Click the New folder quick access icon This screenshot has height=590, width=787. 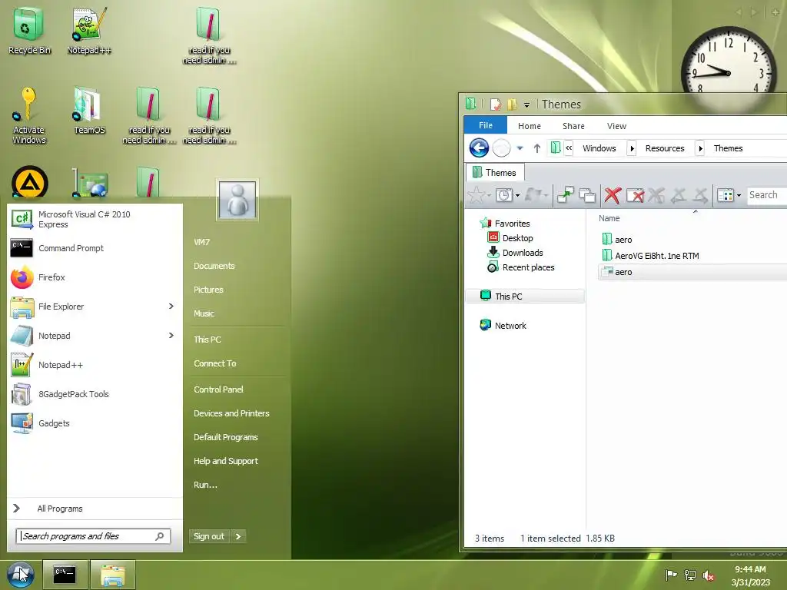512,104
